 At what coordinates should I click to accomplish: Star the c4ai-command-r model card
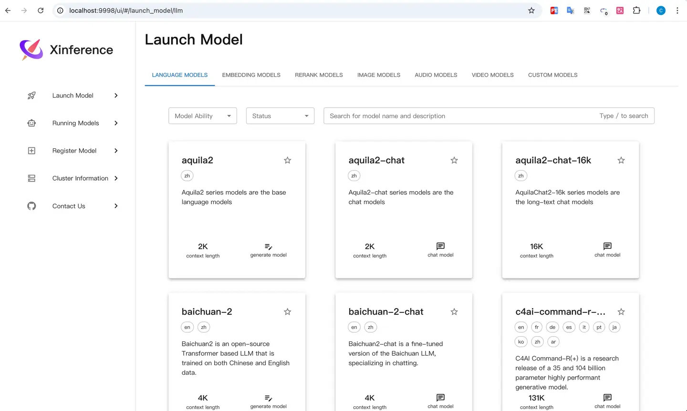[x=621, y=311]
